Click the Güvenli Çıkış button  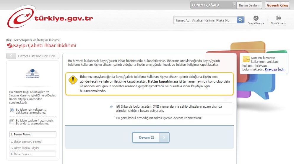point(277,5)
